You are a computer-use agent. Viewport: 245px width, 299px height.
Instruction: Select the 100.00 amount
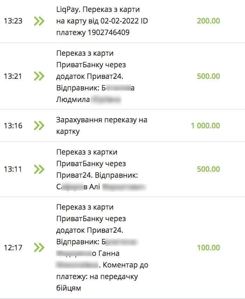(x=208, y=248)
